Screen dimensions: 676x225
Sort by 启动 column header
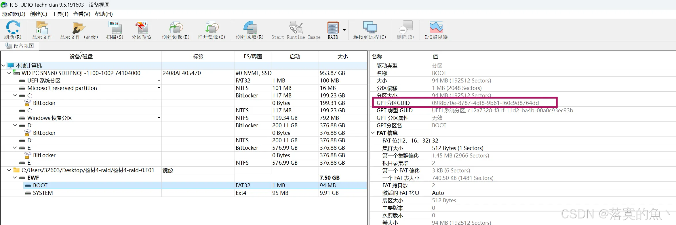point(295,57)
